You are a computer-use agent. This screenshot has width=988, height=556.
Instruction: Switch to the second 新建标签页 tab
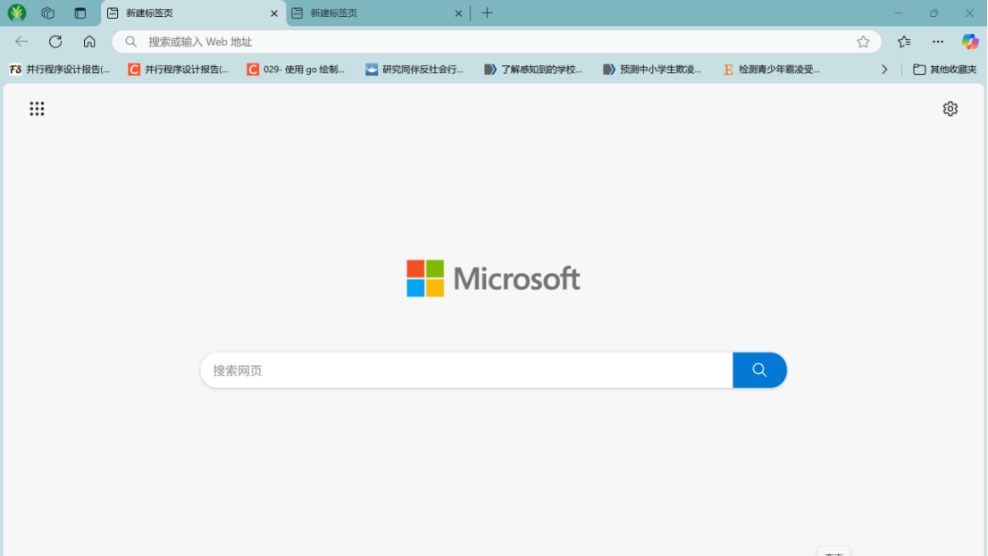click(377, 13)
